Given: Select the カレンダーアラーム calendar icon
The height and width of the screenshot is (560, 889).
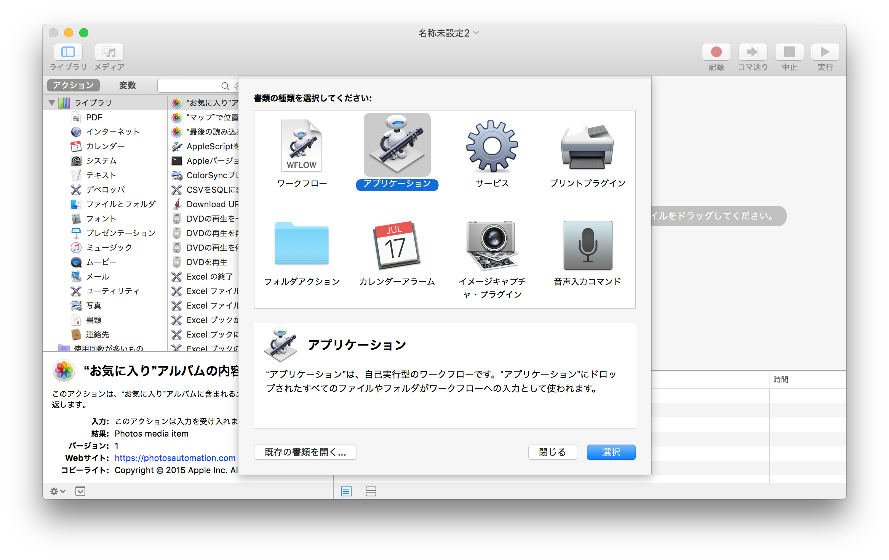Looking at the screenshot, I should point(397,245).
